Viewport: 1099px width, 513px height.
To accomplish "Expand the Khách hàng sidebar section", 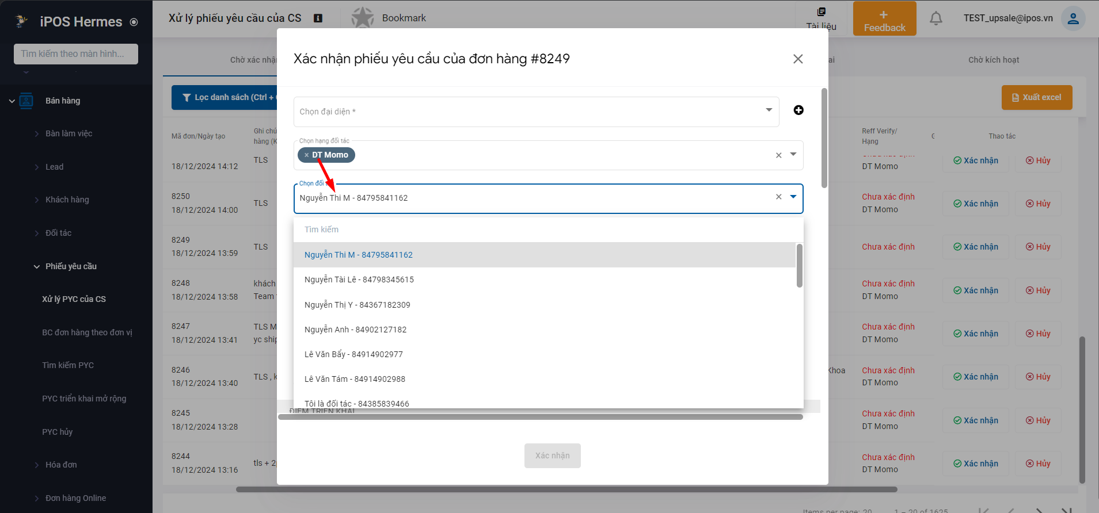I will [x=37, y=200].
